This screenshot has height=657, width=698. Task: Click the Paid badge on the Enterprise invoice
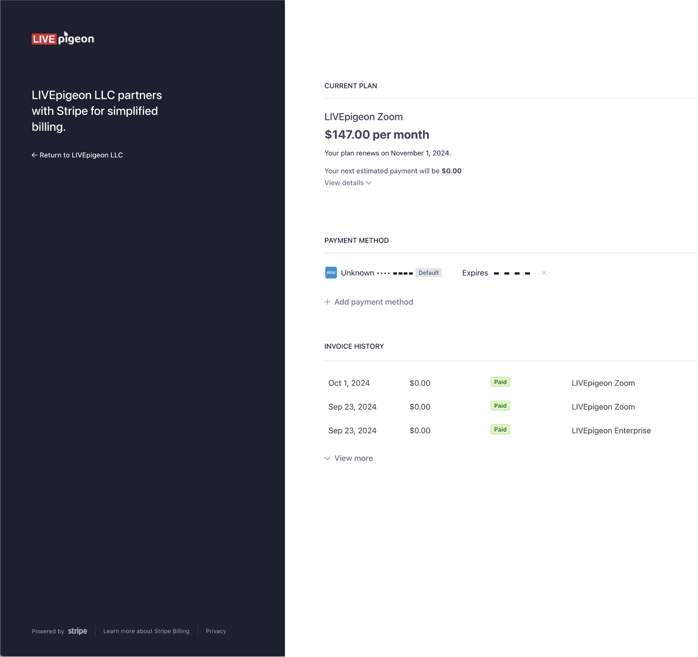coord(500,430)
